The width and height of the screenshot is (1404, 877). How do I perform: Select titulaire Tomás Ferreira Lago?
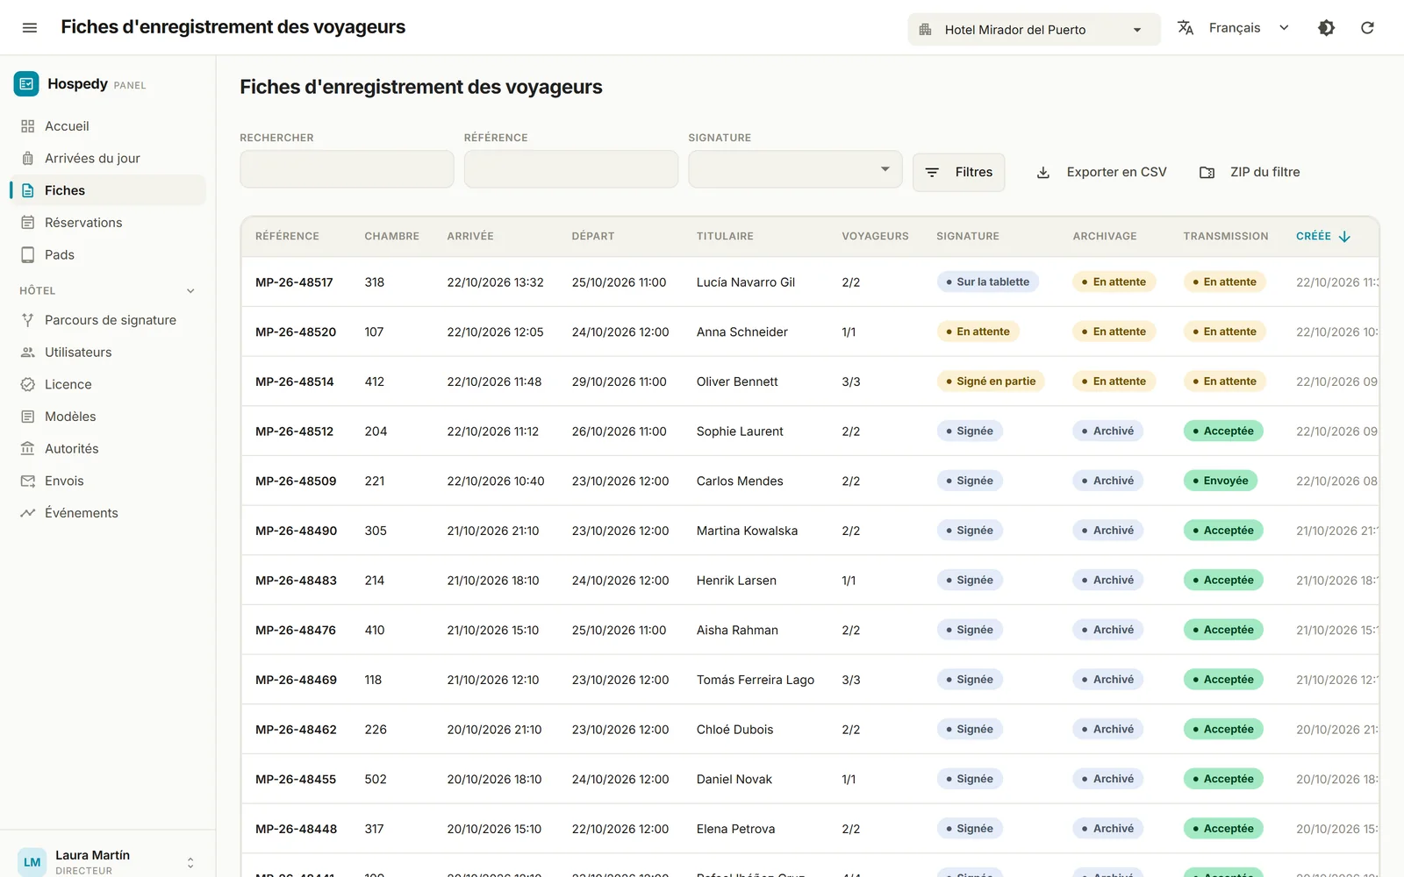click(x=756, y=680)
